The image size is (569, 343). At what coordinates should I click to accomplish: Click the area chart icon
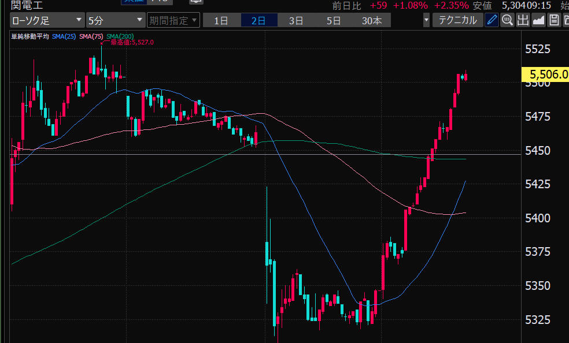pyautogui.click(x=538, y=20)
